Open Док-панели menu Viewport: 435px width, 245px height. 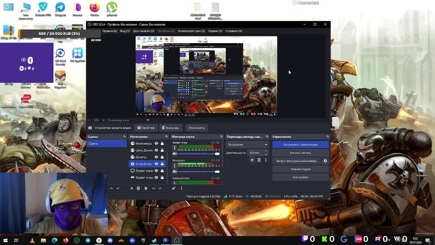click(143, 31)
